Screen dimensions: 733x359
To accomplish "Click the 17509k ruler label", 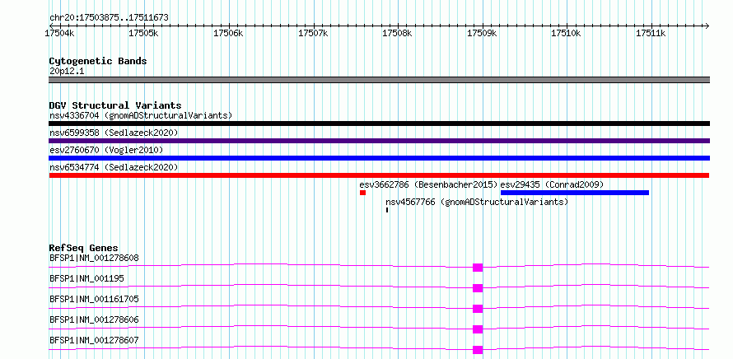I will tap(482, 34).
